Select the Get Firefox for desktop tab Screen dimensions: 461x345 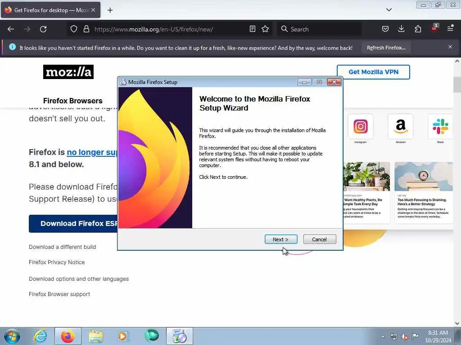click(50, 10)
